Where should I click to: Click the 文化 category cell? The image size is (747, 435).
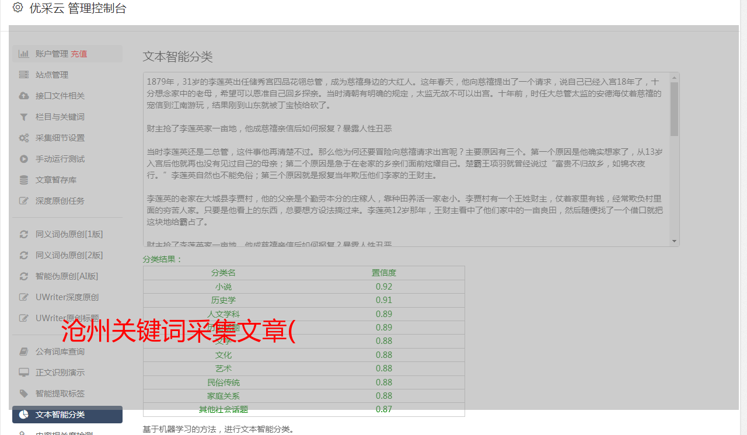click(x=224, y=355)
